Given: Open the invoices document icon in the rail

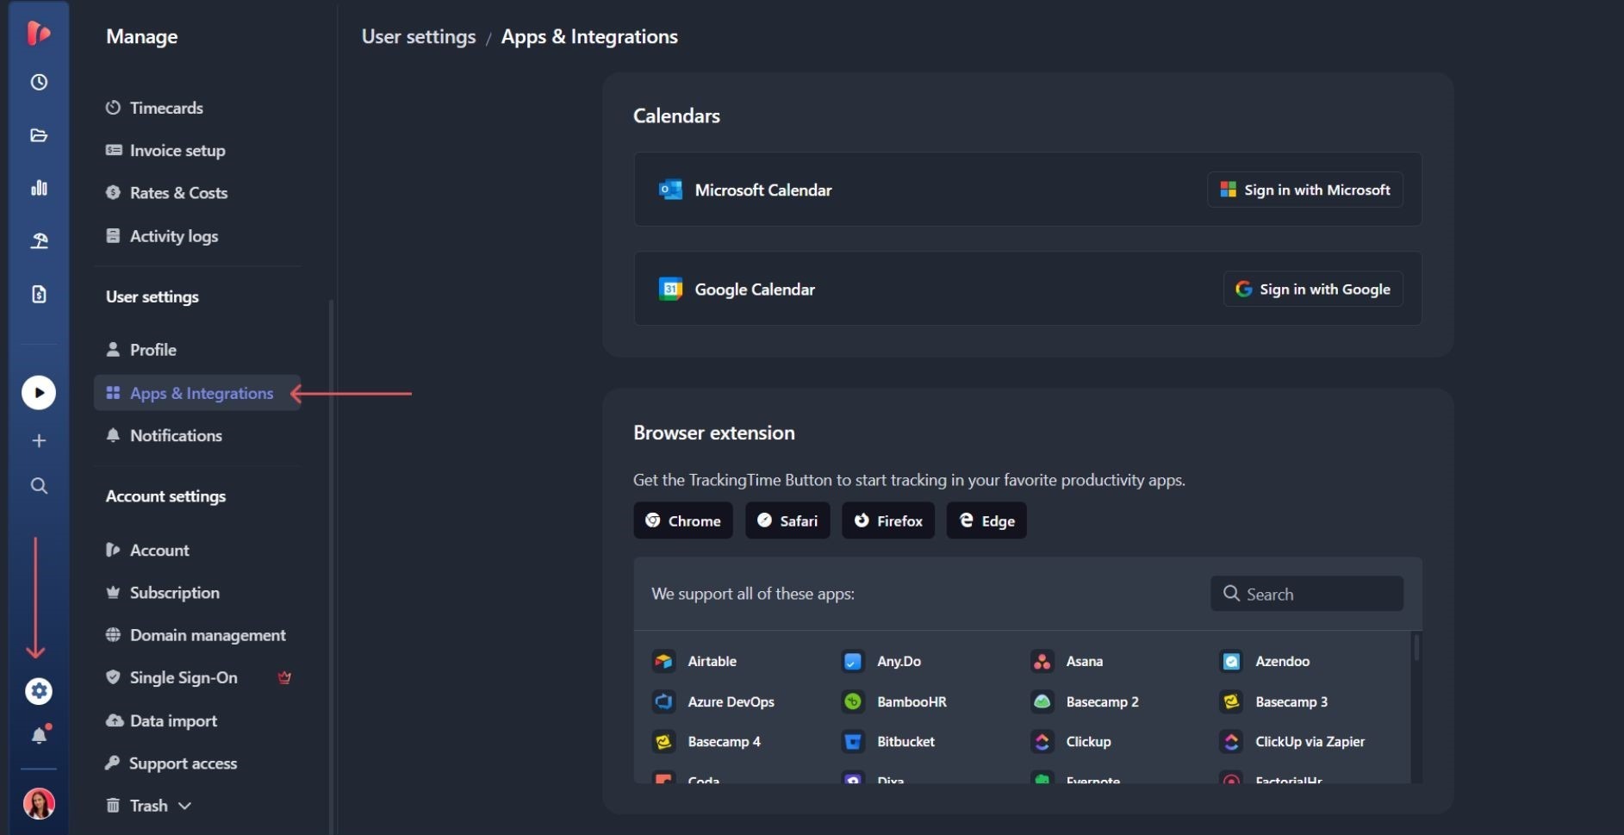Looking at the screenshot, I should point(39,295).
